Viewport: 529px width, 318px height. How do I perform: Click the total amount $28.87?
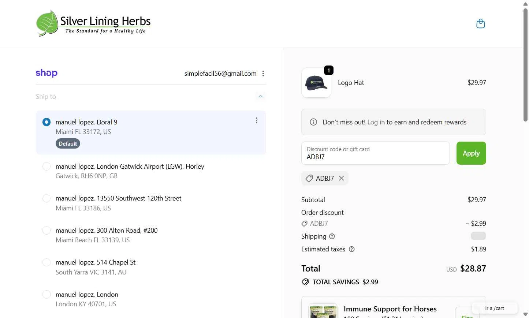click(473, 269)
